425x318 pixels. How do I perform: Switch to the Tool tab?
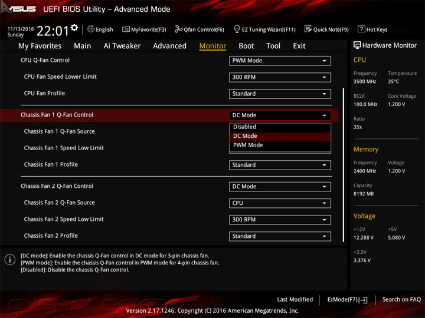coord(273,46)
